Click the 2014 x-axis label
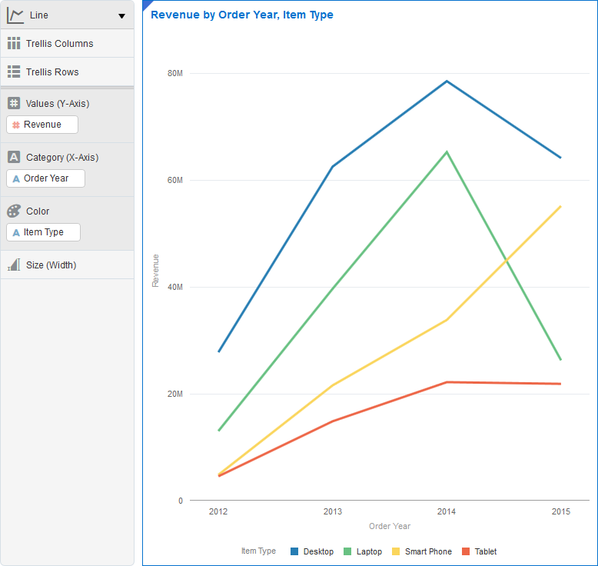Screen dimensions: 598x566 pyautogui.click(x=447, y=511)
